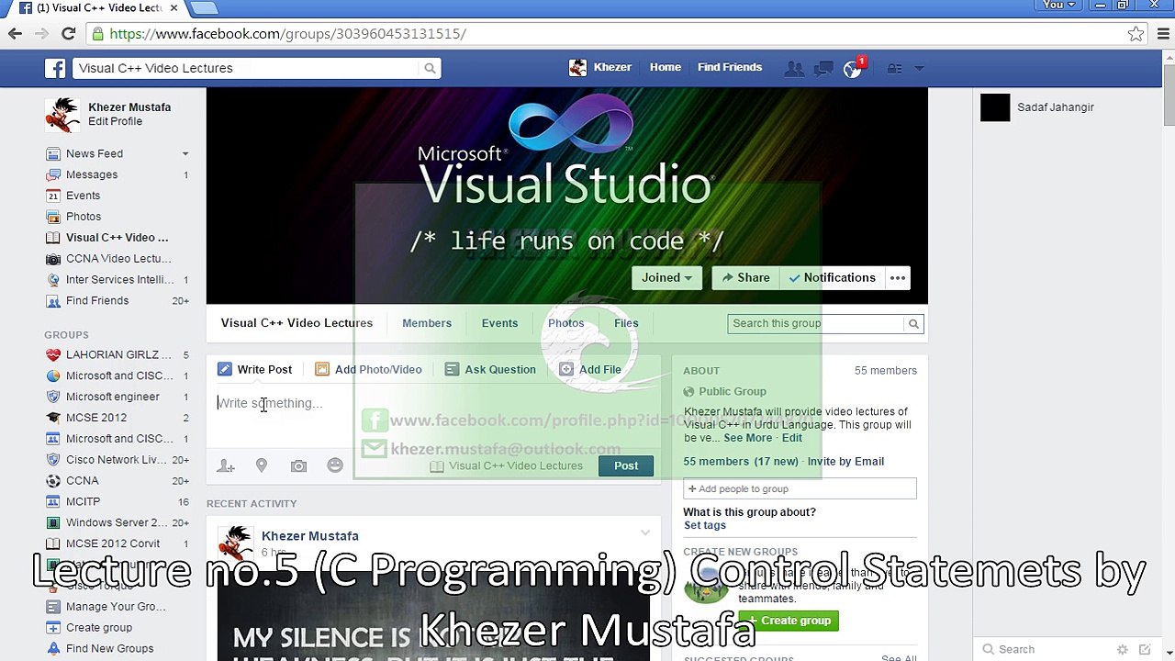Click the group more options ellipsis button
Screen dimensions: 1175x661
[898, 278]
